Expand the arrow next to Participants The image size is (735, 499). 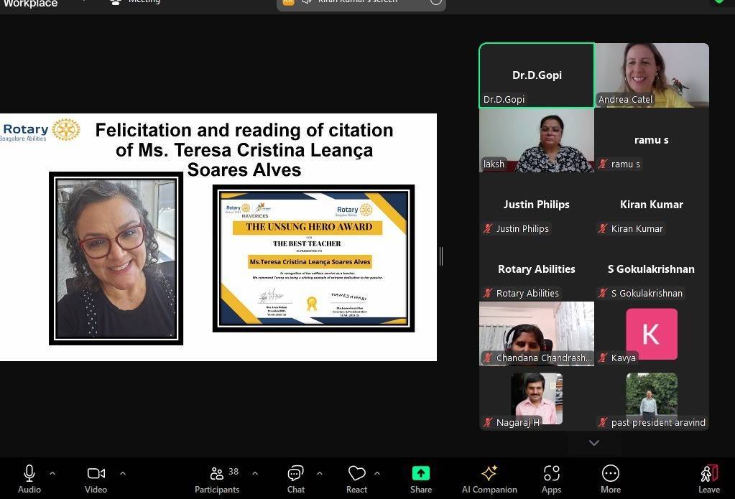pos(254,473)
